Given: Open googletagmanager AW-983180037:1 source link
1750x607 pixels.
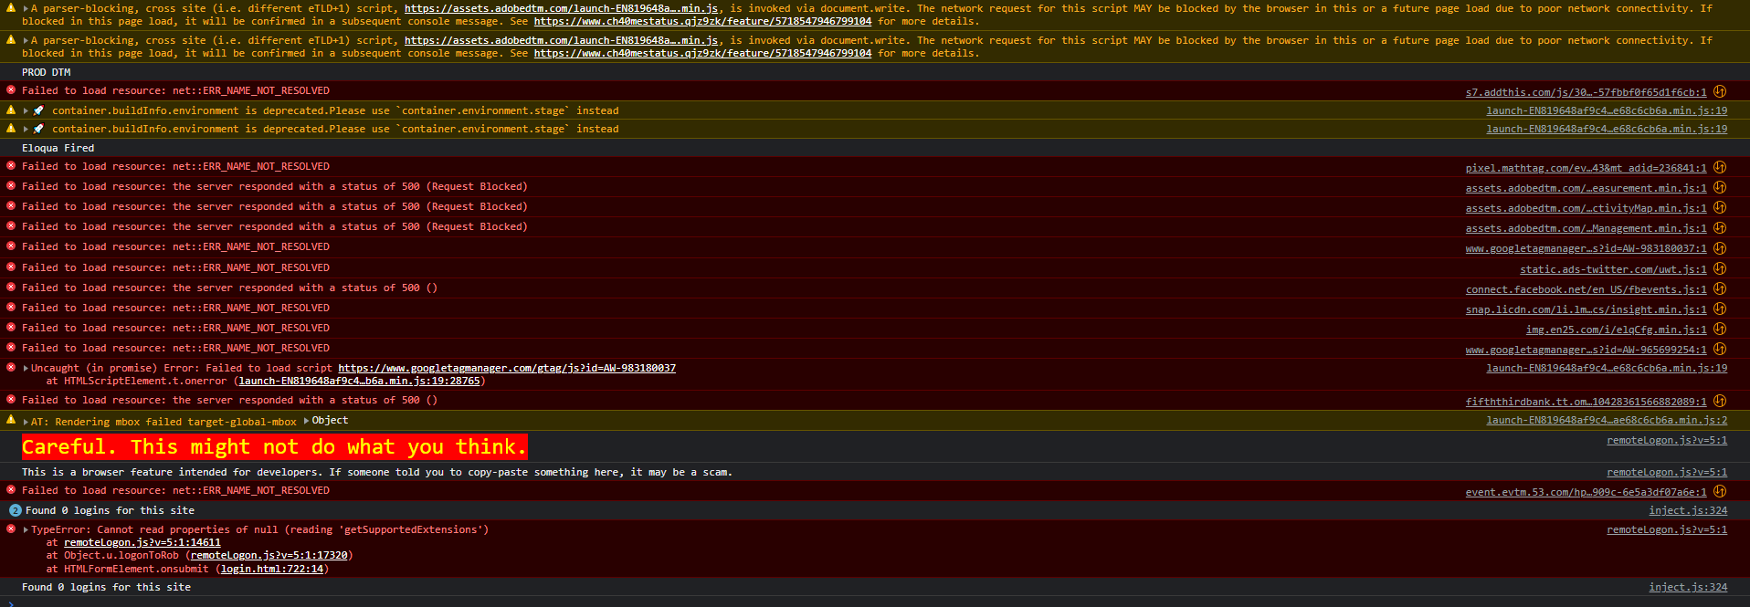Looking at the screenshot, I should point(1586,248).
